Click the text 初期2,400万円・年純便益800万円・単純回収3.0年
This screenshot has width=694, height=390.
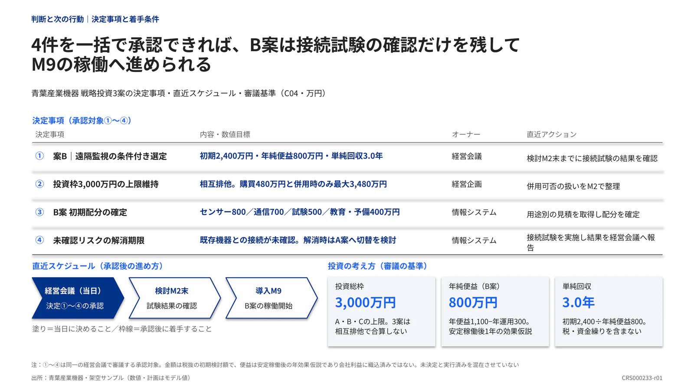(x=291, y=156)
